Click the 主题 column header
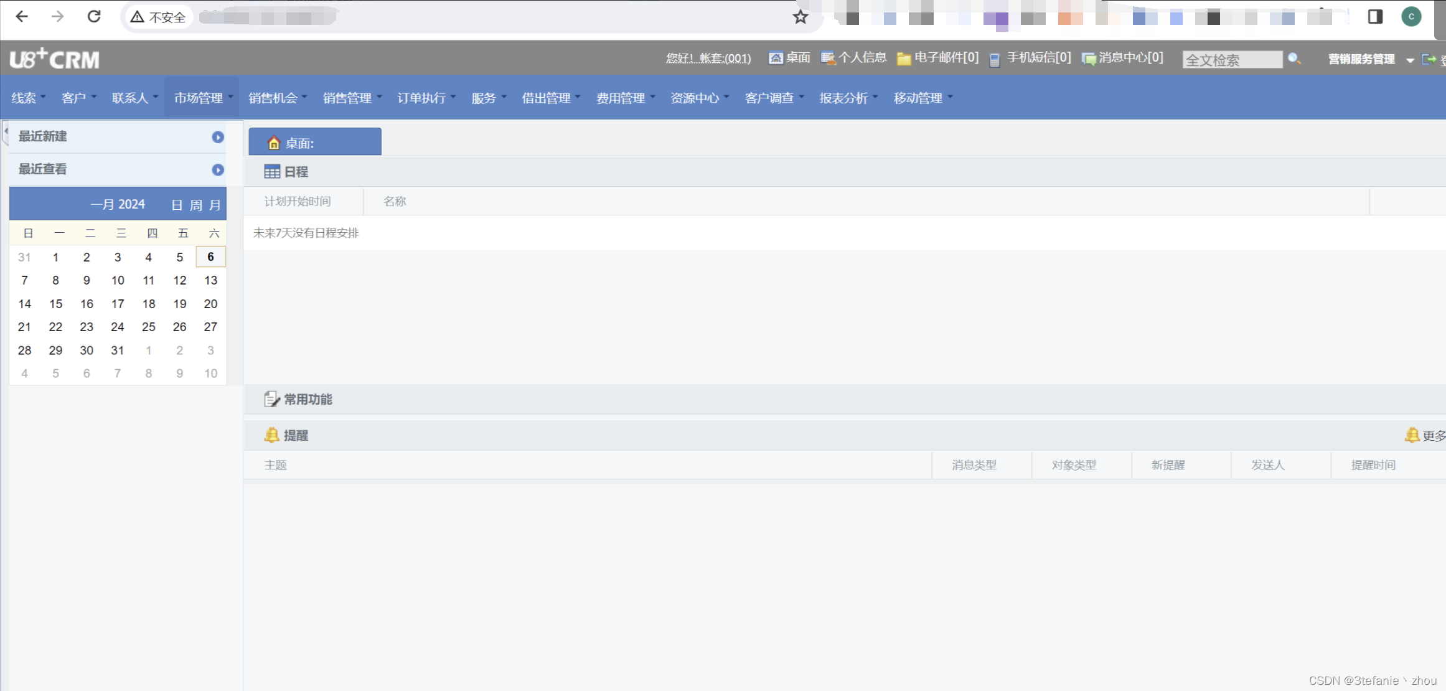Screen dimensions: 1446x691 click(x=275, y=465)
